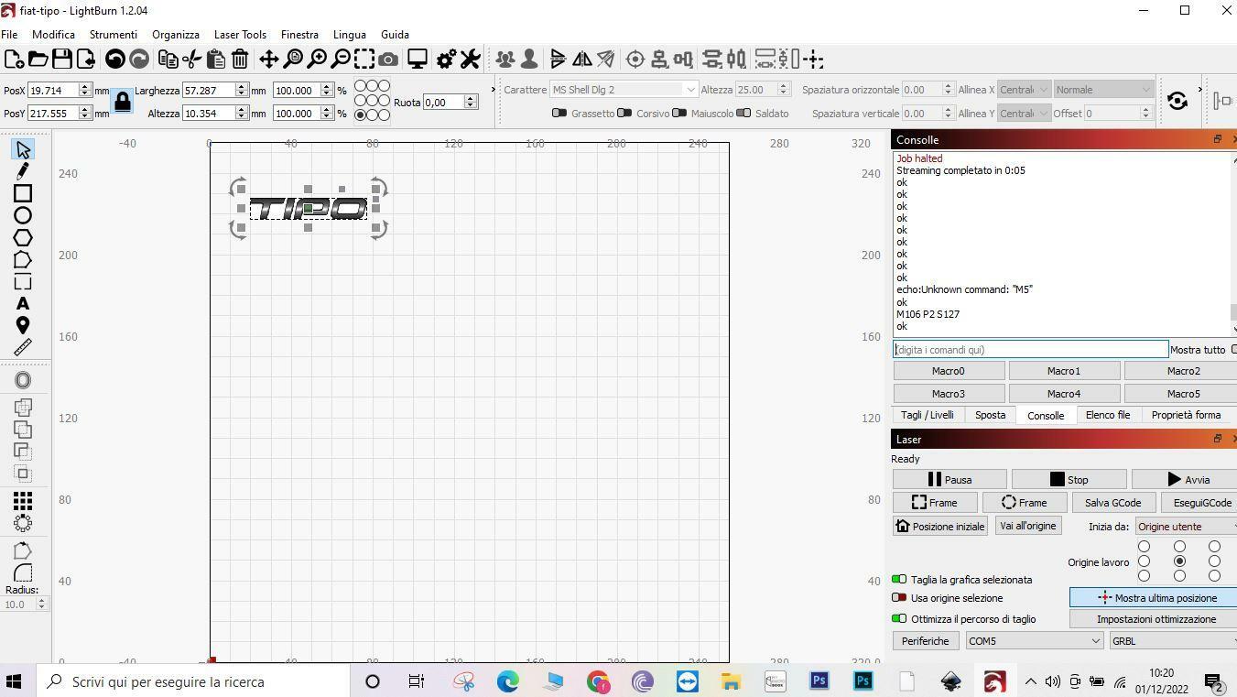1237x697 pixels.
Task: Select the Rectangle drawing tool
Action: (23, 193)
